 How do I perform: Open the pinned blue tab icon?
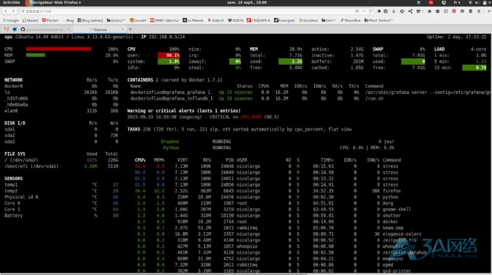[15, 29]
